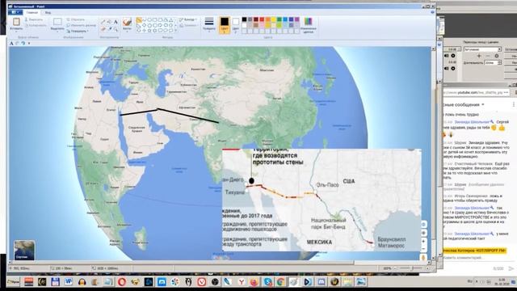The width and height of the screenshot is (517, 291).
Task: Select the Text tool (A)
Action: tap(116, 22)
